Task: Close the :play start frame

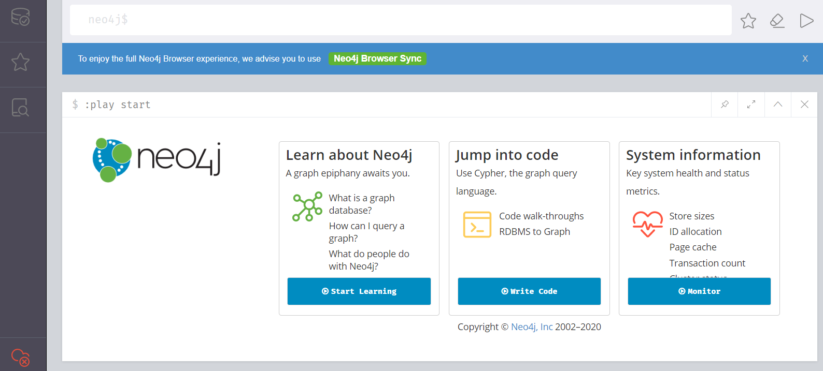Action: pyautogui.click(x=804, y=105)
